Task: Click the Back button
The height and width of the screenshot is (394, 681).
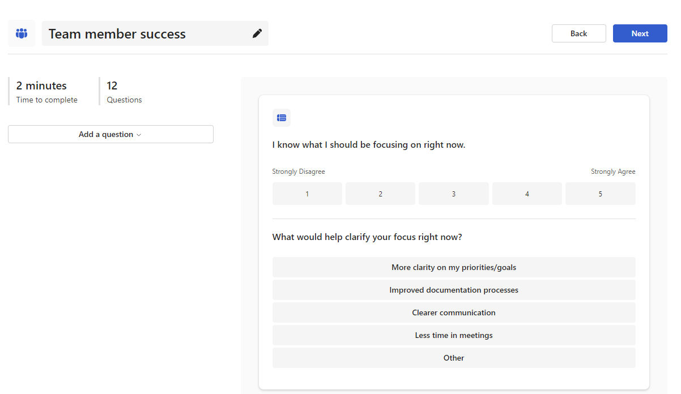Action: [578, 33]
